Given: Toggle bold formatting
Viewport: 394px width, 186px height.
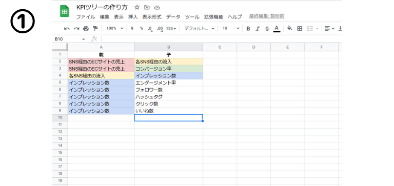Looking at the screenshot, I should click(248, 29).
